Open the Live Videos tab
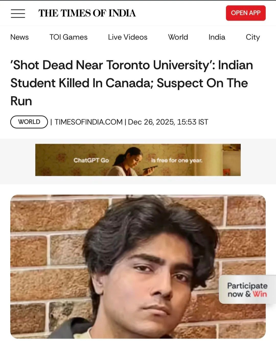The width and height of the screenshot is (276, 341). point(128,37)
